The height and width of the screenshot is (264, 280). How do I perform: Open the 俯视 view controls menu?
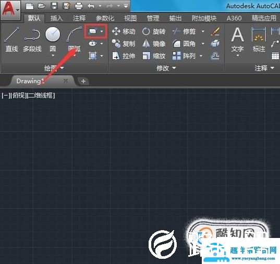click(x=18, y=96)
